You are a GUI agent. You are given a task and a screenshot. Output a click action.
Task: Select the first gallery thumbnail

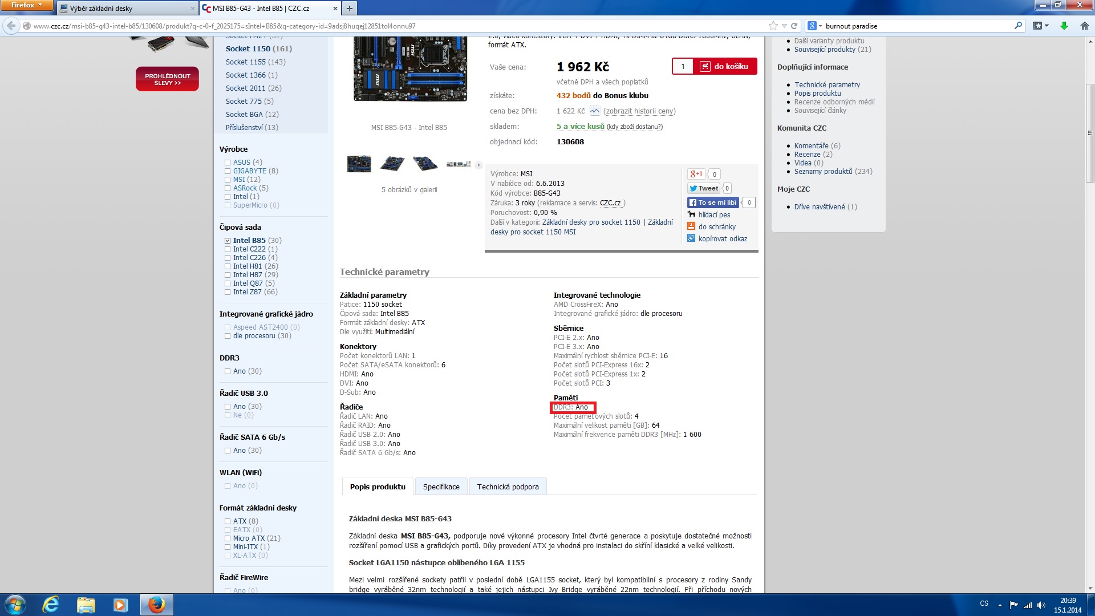click(x=359, y=164)
